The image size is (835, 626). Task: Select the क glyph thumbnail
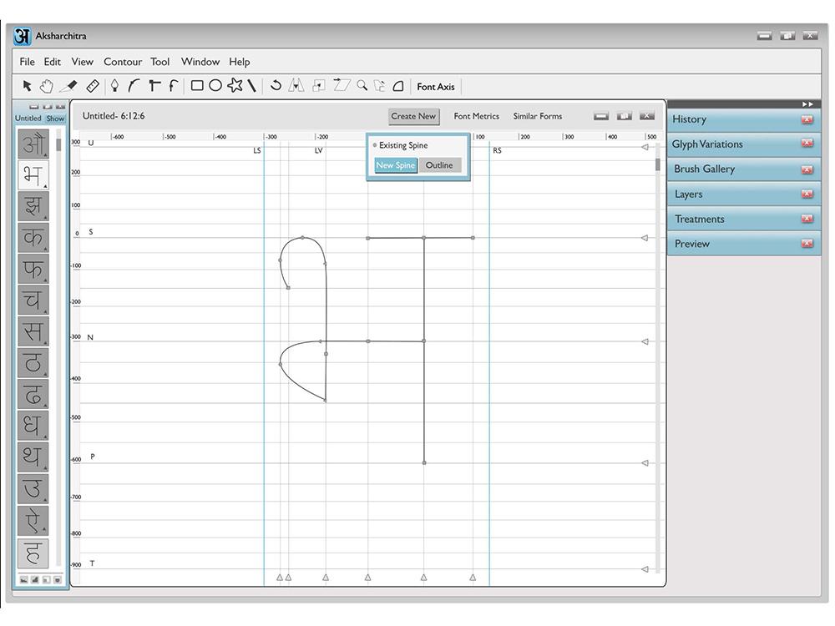pos(33,238)
